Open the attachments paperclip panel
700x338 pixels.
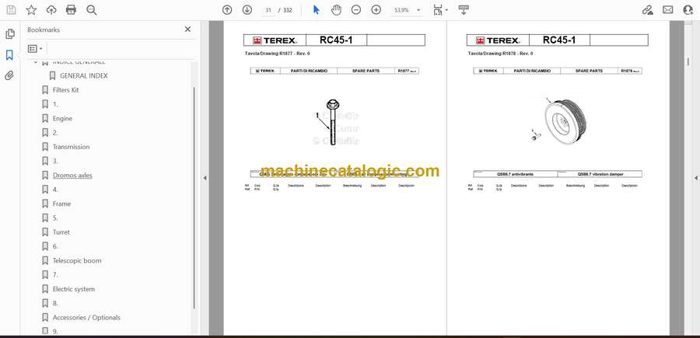(x=9, y=75)
